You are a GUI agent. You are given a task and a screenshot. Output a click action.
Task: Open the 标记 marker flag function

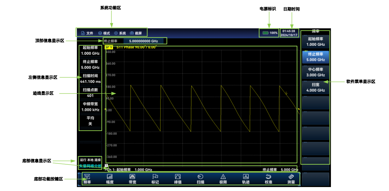(x=155, y=179)
